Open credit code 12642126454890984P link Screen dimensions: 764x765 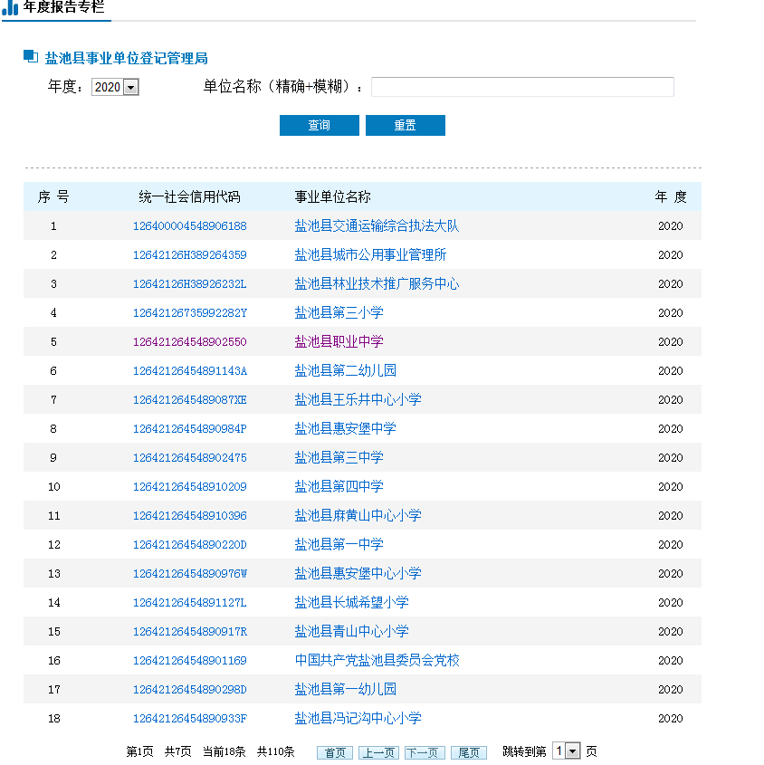click(190, 428)
